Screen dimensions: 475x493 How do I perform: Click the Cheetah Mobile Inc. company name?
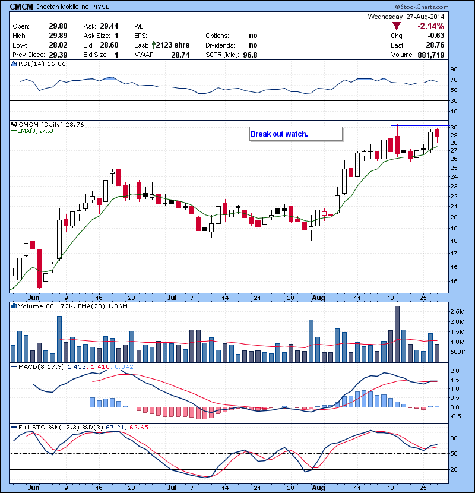(62, 7)
